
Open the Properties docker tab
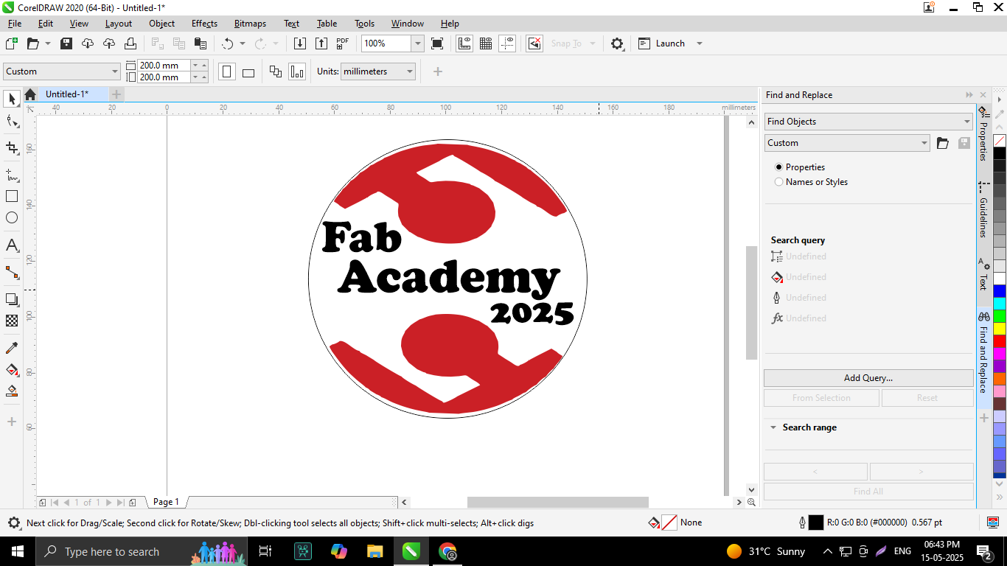coord(983,133)
